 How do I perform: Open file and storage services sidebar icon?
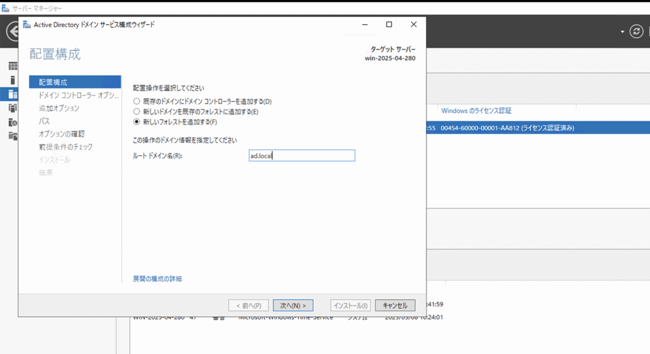click(13, 136)
